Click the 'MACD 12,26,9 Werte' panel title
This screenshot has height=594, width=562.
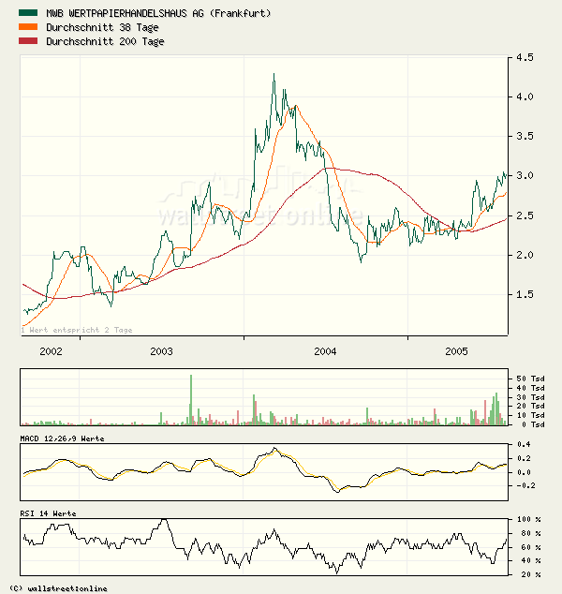click(x=62, y=438)
